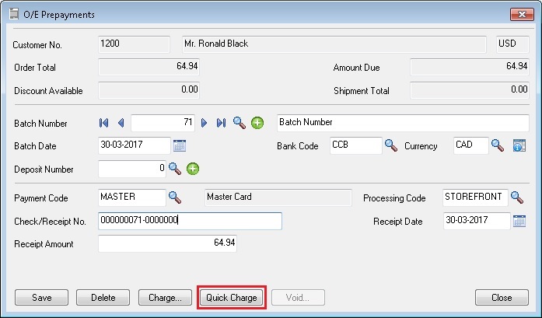
Task: Click the Batch Number value field
Action: [163, 123]
